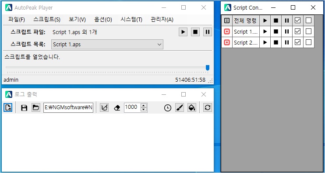This screenshot has width=325, height=173.
Task: Stop Script 2 in Script Control
Action: [x=276, y=42]
